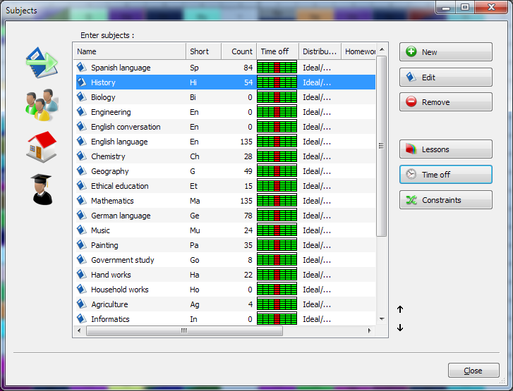
Task: Click the book icon beside Geography
Action: point(81,171)
